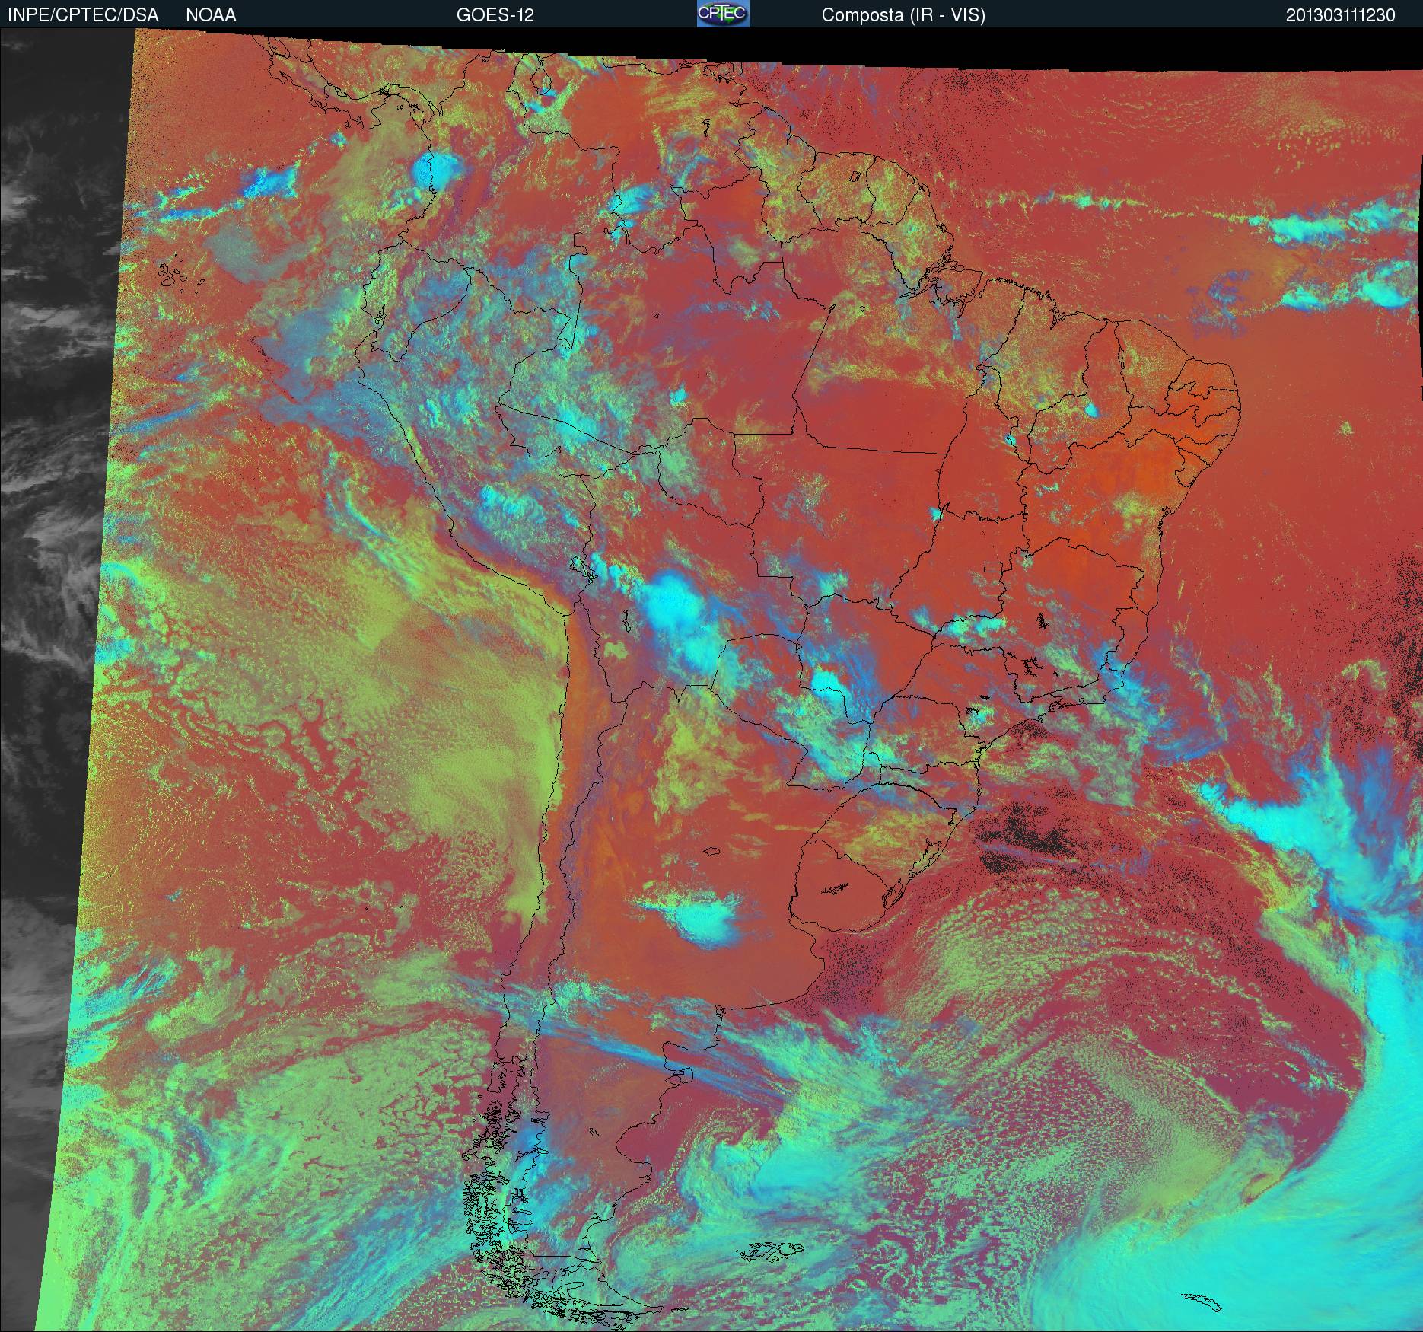
Task: Click the NOAA label in header
Action: (x=211, y=15)
